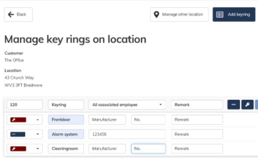Click the dark blue key icon button
This screenshot has height=158, width=258.
click(x=247, y=105)
